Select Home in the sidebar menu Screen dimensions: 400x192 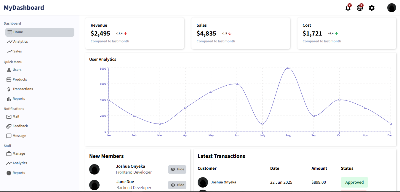(40, 32)
